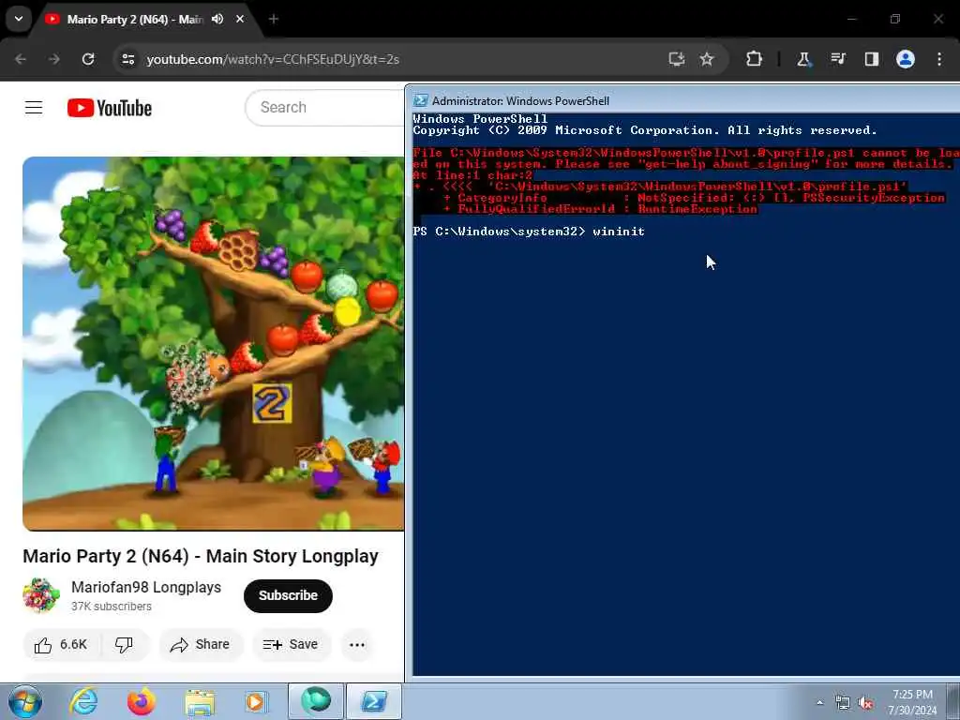Open the Chrome profile avatar
This screenshot has height=720, width=960.
point(906,59)
